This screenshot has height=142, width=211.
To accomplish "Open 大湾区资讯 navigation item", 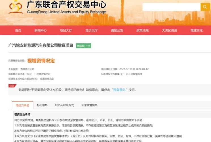I will click(169, 30).
